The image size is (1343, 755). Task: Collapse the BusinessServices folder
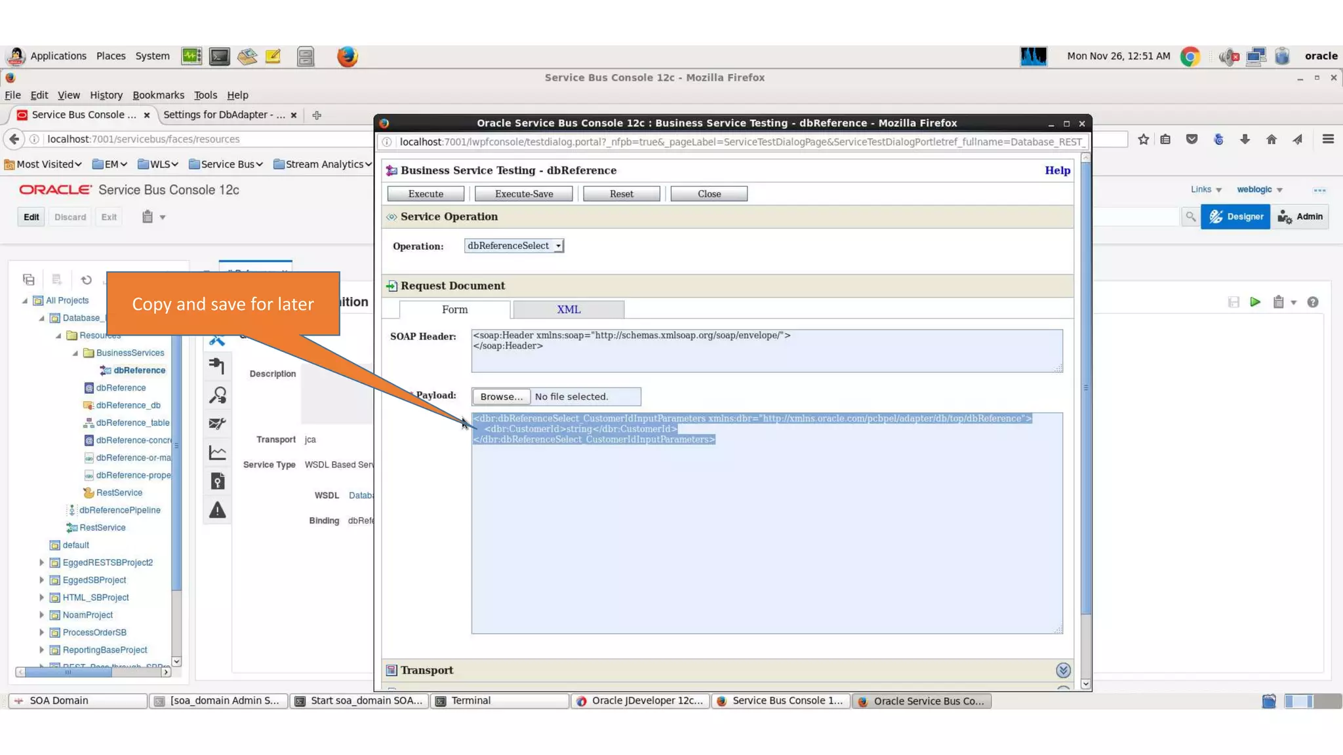coord(75,353)
